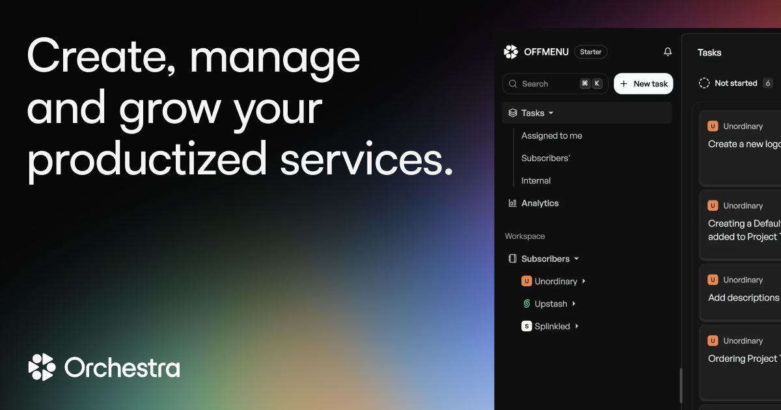Click the ⌘K shortcut badge

[590, 83]
